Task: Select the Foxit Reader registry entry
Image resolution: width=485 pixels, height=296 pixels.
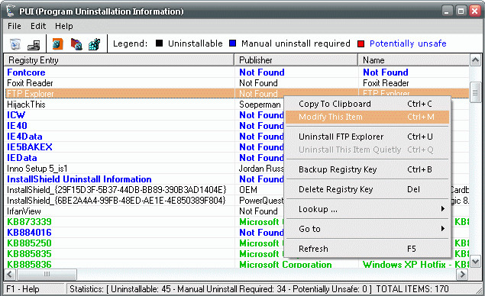Action: tap(30, 83)
